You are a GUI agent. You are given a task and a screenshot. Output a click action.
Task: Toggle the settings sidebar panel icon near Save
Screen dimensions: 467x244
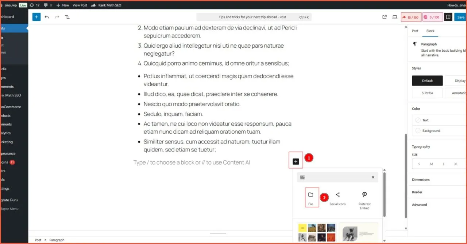coord(448,17)
